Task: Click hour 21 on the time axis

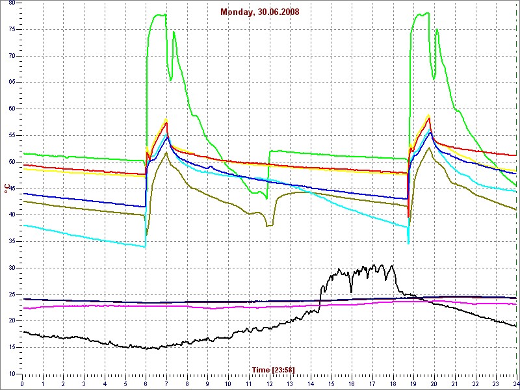Action: pos(454,383)
